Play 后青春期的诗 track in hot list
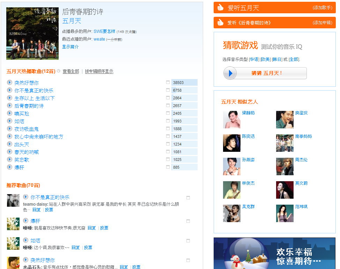340x269 pixels. point(9,105)
